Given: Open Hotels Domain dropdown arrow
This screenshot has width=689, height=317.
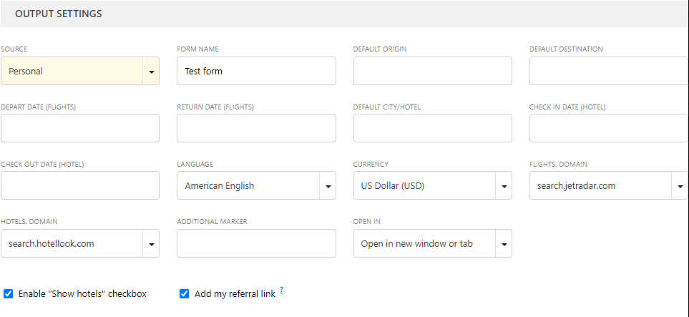Looking at the screenshot, I should [x=151, y=244].
